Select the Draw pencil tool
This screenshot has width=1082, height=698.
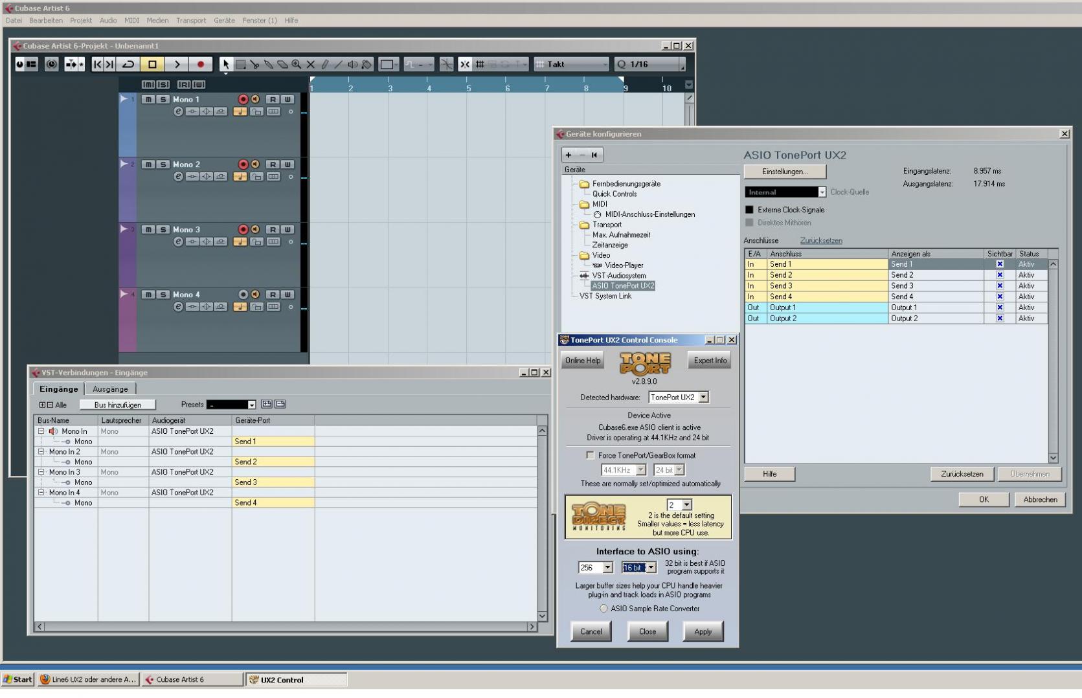coord(324,64)
